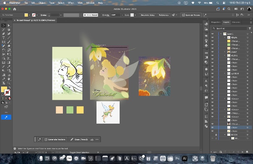253x164 pixels.
Task: Select the Type tool
Action: 4,38
